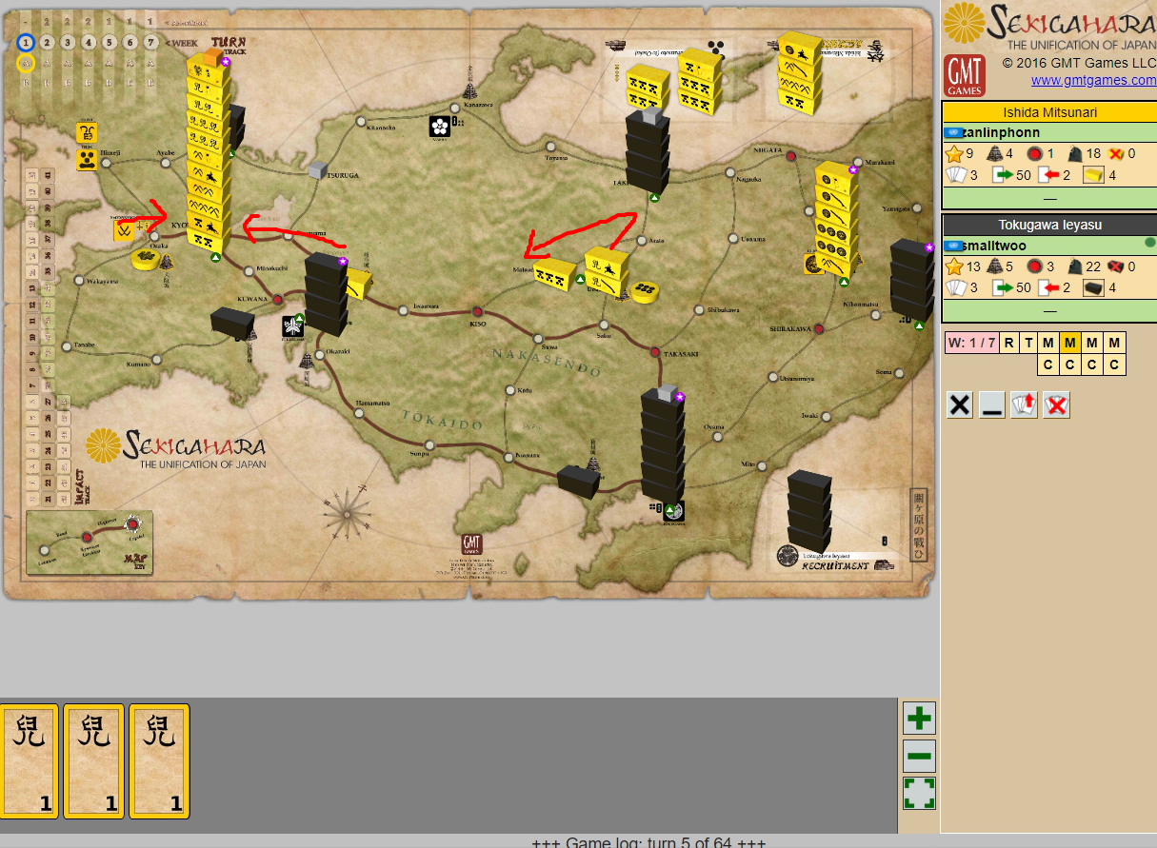Image resolution: width=1157 pixels, height=848 pixels.
Task: Click Ishida's castle count icon
Action: (x=997, y=153)
